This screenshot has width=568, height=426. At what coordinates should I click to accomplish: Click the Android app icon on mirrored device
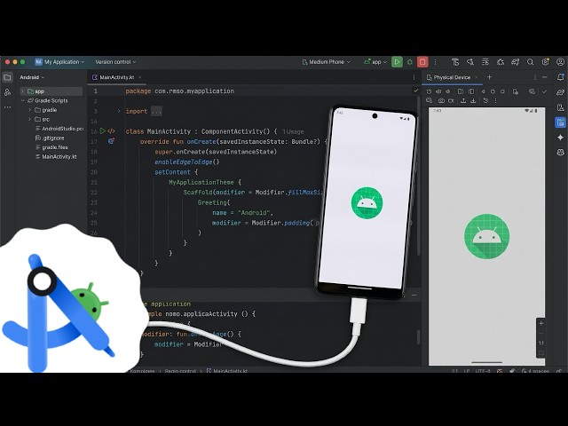point(487,236)
